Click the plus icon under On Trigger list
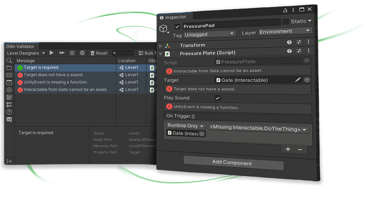Screen dimensions: 366x205 click(x=288, y=149)
